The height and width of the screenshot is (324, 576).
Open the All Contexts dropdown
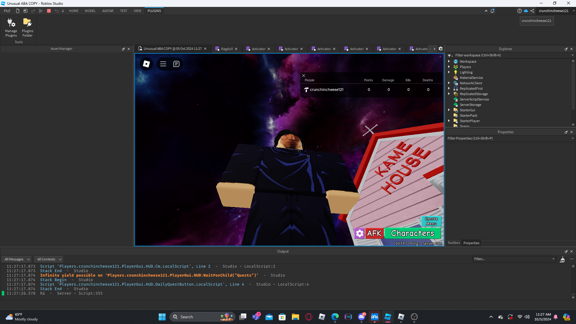[49, 259]
